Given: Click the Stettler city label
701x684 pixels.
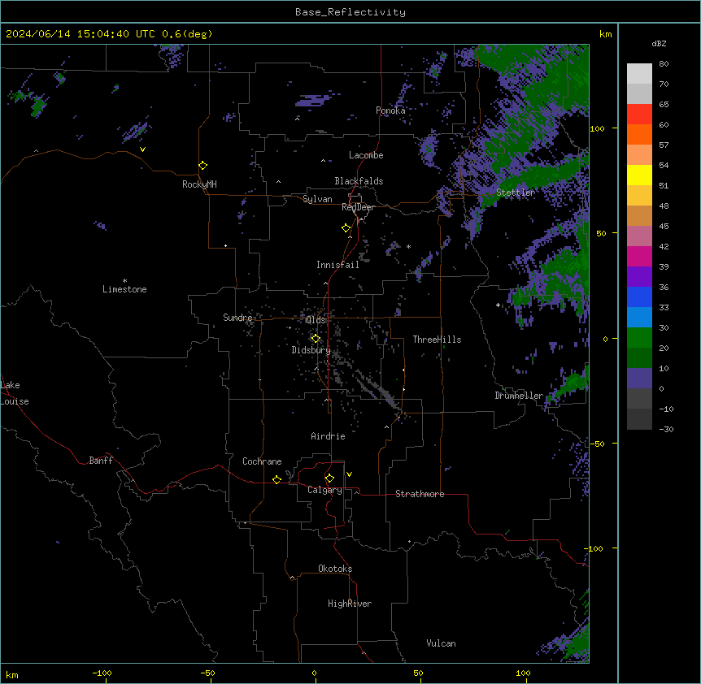Looking at the screenshot, I should coord(516,193).
